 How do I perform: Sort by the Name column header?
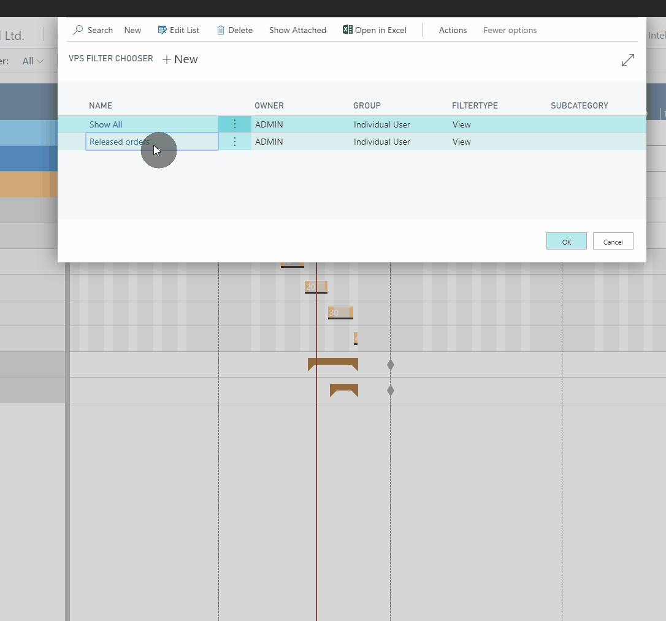click(x=101, y=105)
